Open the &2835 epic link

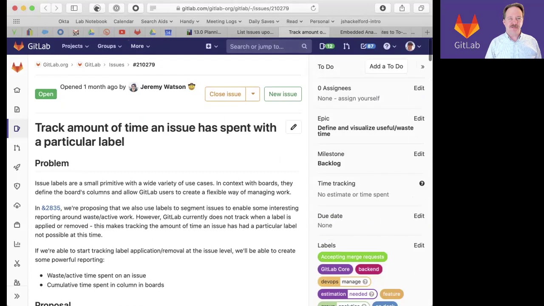point(51,208)
